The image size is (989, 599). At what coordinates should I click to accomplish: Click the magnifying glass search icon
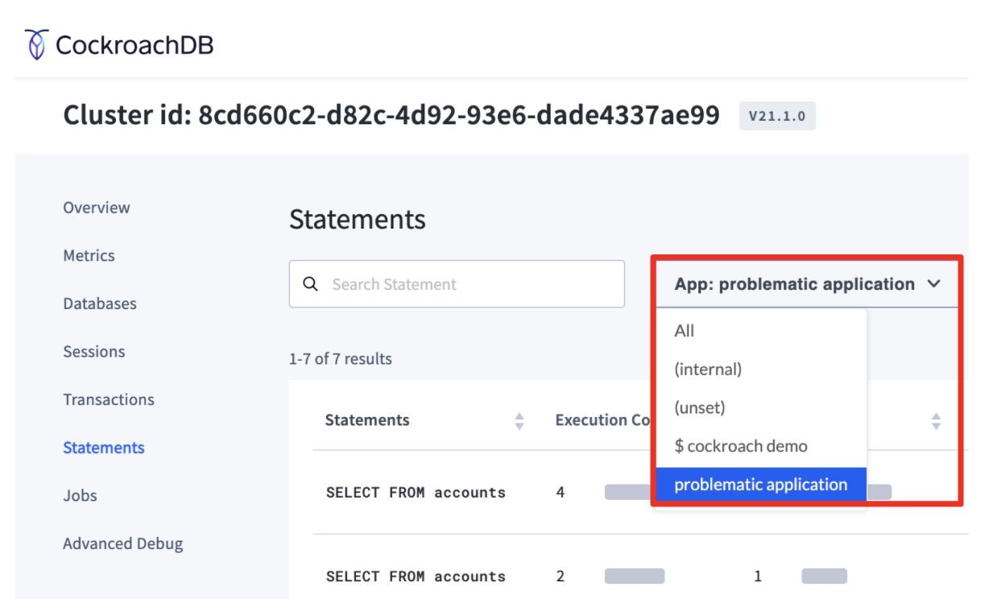[312, 283]
